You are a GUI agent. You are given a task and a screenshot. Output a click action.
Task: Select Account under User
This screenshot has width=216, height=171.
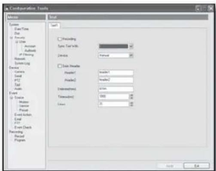[x=30, y=46]
